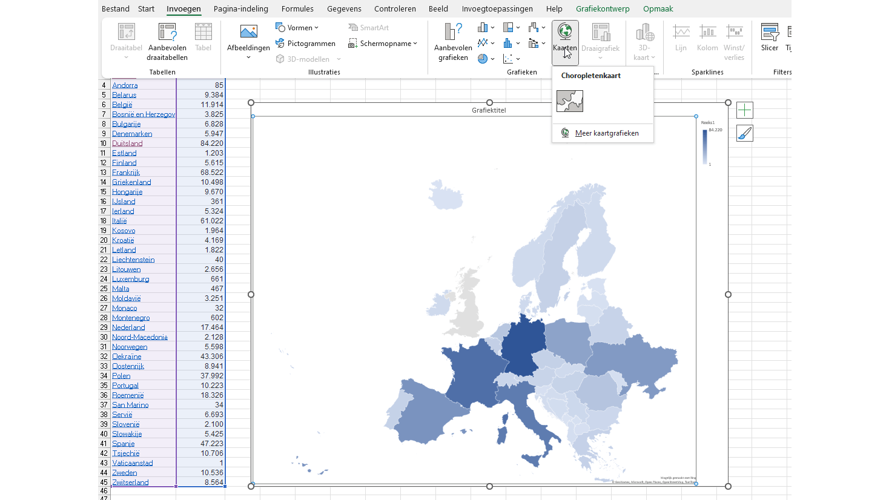Insert a Winst/verlies sparkline

734,42
